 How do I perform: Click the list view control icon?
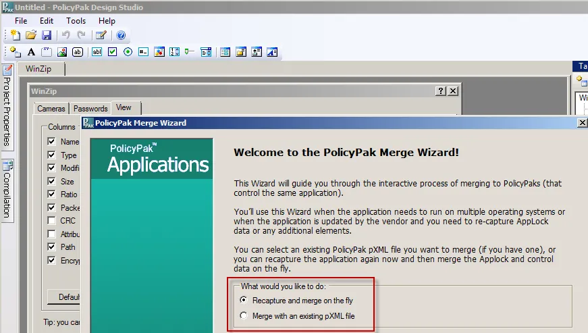pyautogui.click(x=225, y=52)
